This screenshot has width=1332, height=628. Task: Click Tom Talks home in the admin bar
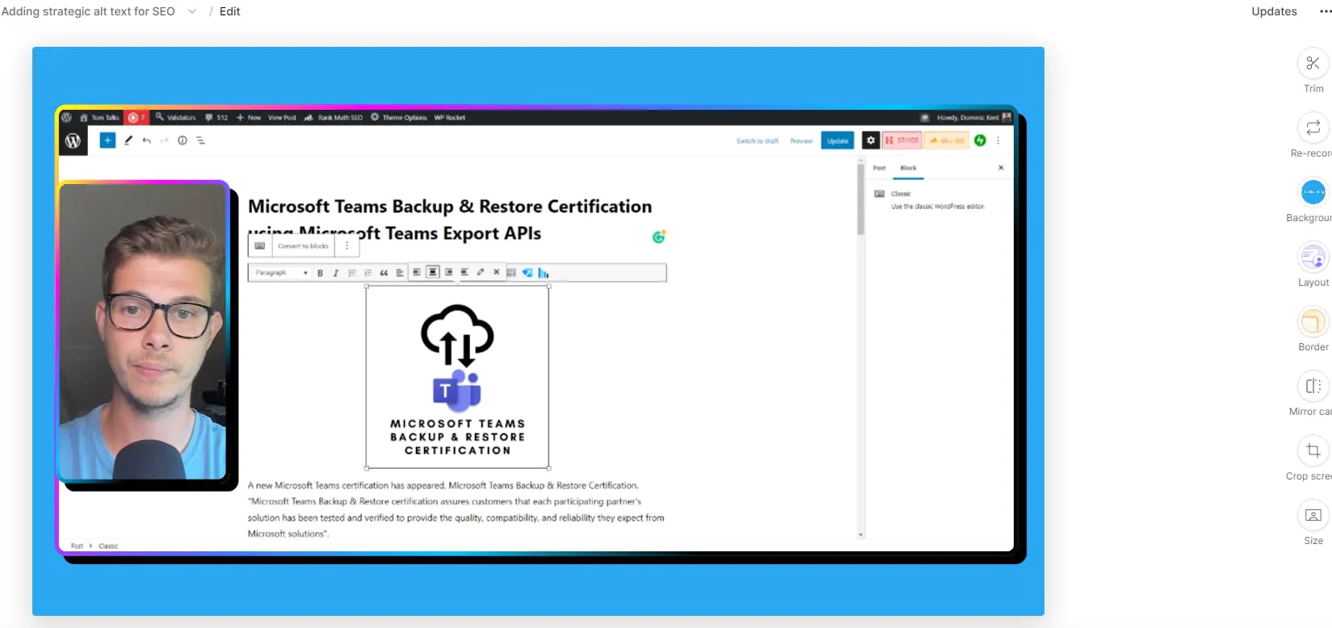[x=100, y=117]
